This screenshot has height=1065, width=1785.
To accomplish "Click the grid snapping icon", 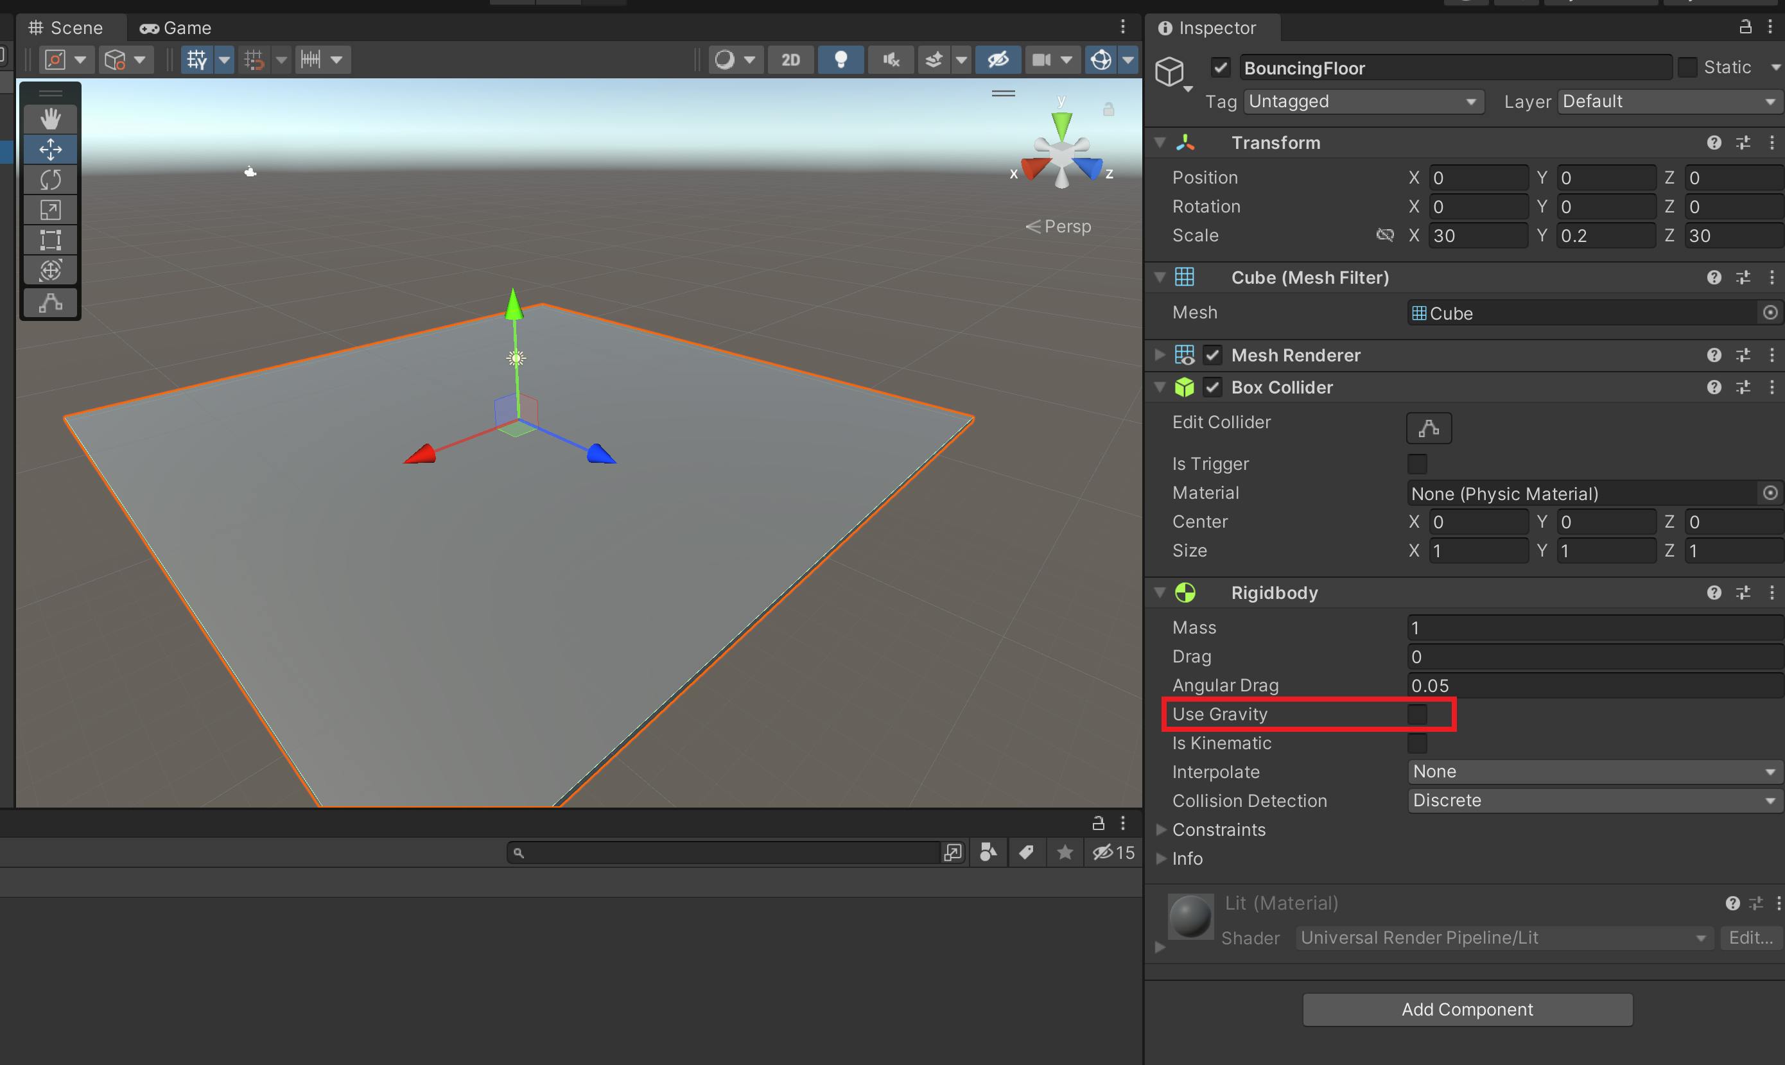I will point(254,60).
